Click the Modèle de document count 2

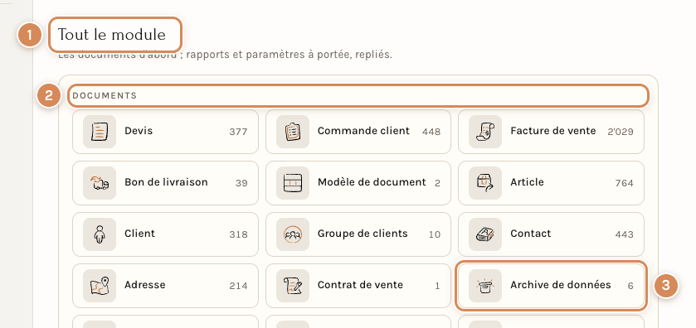click(x=438, y=183)
